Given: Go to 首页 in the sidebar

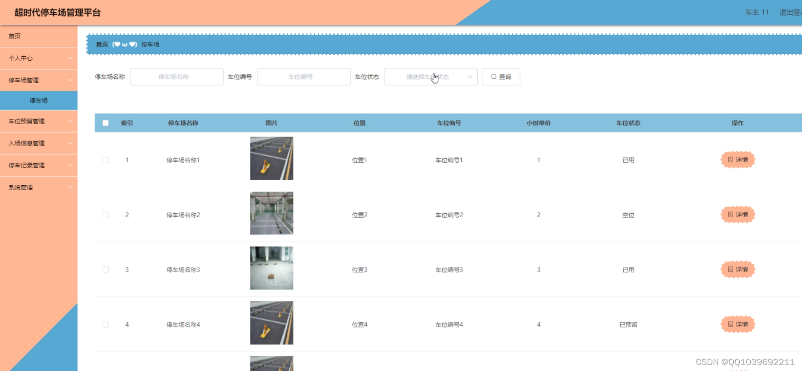Looking at the screenshot, I should pyautogui.click(x=39, y=36).
